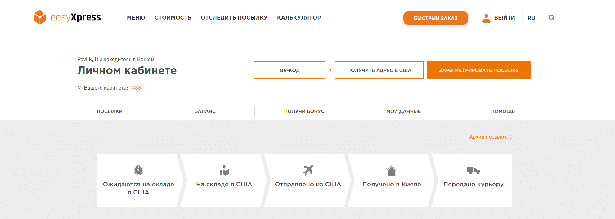This screenshot has height=219, width=615.
Task: Open the ОТСЛЕДИТЬ ПОСЫЛКУ link
Action: point(234,18)
